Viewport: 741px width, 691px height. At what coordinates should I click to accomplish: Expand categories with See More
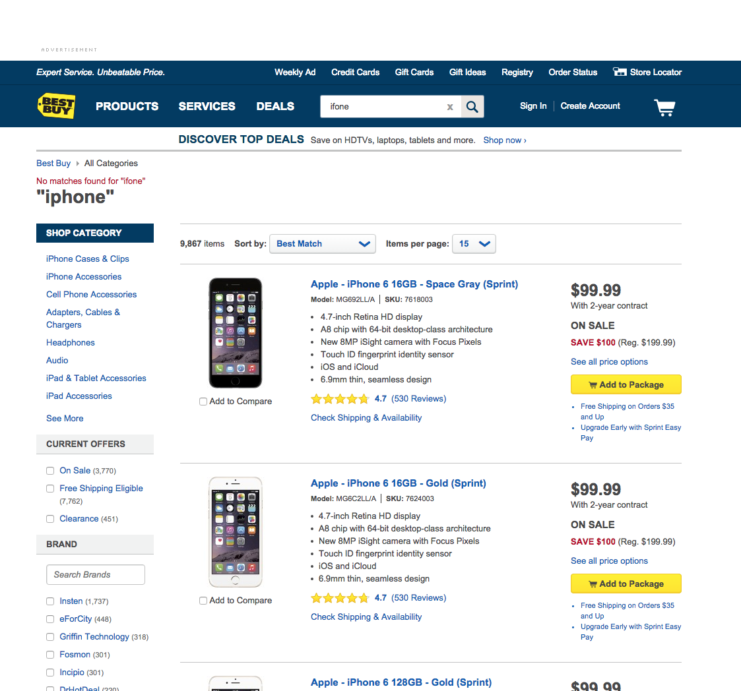65,419
